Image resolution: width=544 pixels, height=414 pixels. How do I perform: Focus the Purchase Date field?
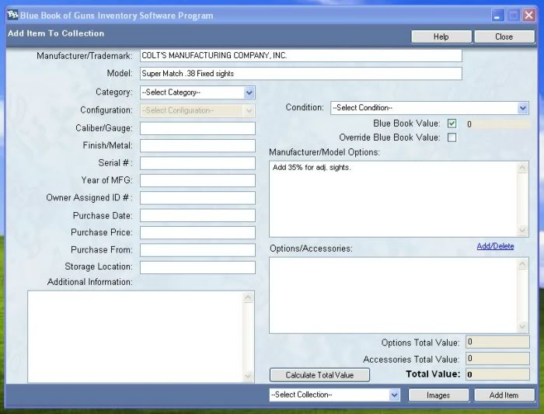[197, 215]
